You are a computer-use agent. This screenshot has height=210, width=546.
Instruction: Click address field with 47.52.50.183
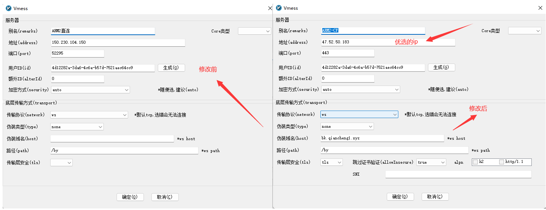(388, 42)
